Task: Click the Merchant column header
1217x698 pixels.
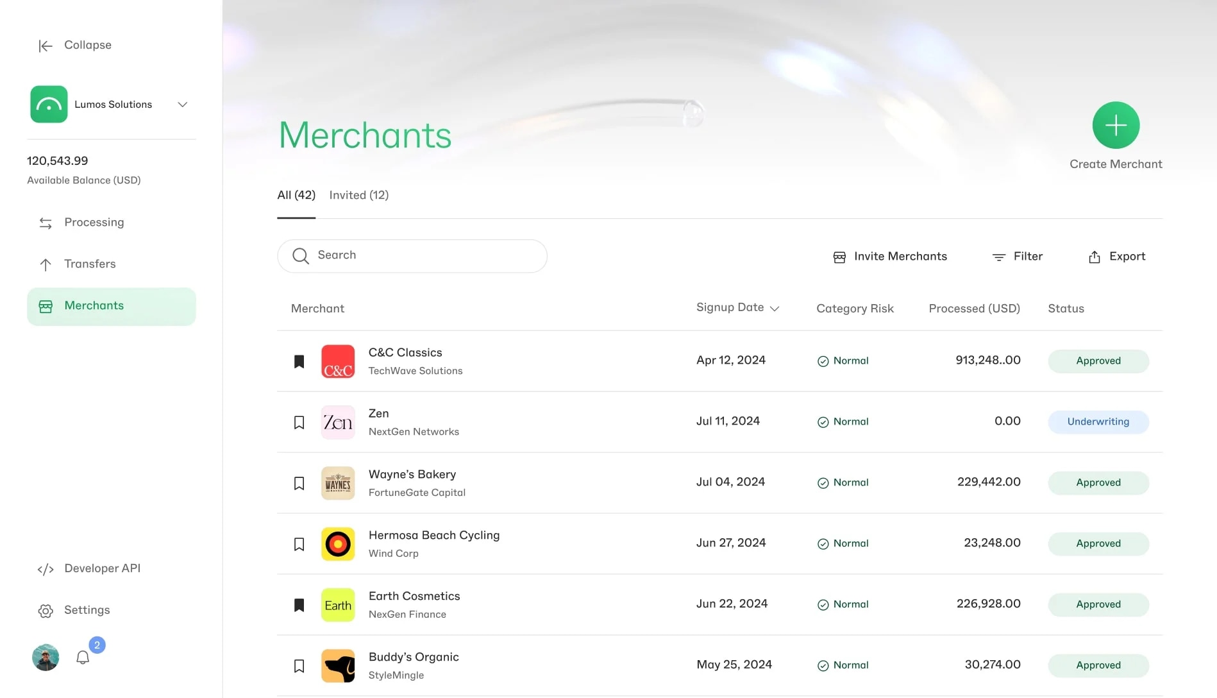Action: [317, 309]
